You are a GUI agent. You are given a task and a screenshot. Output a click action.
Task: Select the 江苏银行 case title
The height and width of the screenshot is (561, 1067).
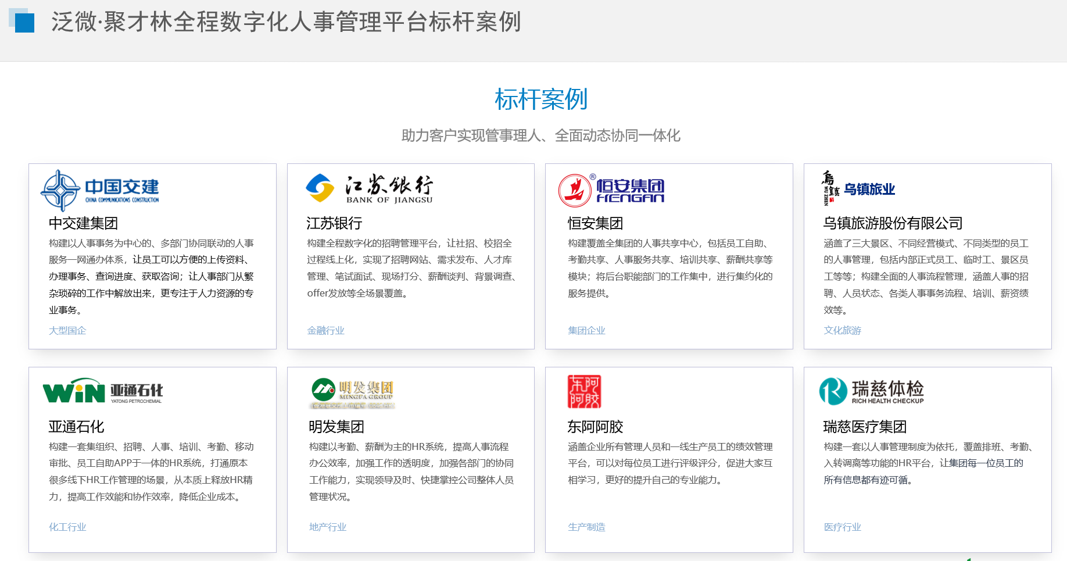pos(335,223)
